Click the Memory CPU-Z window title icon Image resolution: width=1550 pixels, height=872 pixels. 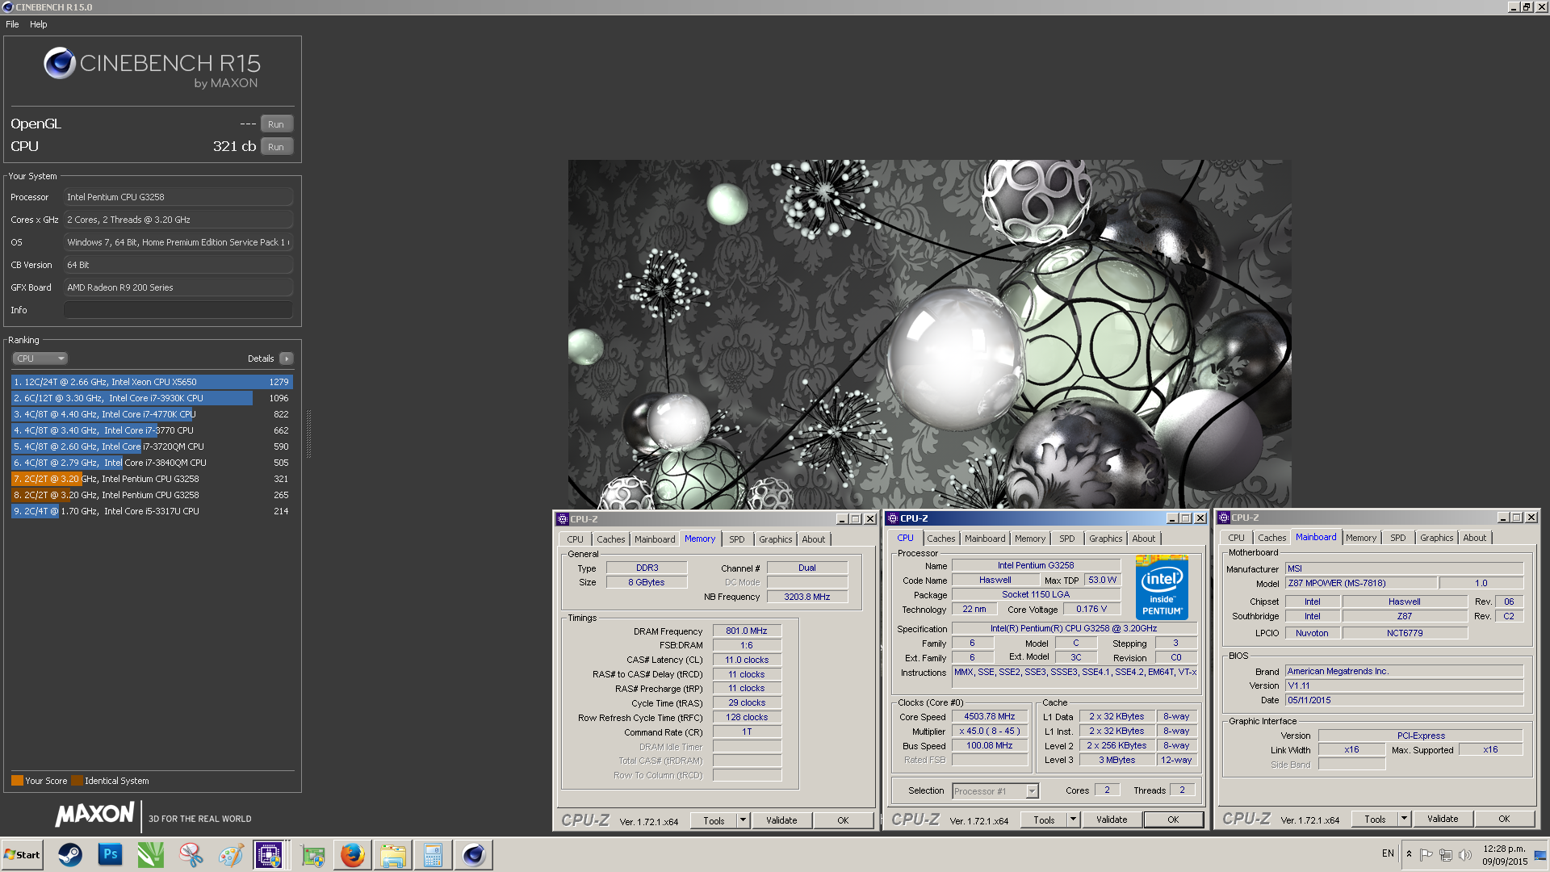(x=563, y=519)
